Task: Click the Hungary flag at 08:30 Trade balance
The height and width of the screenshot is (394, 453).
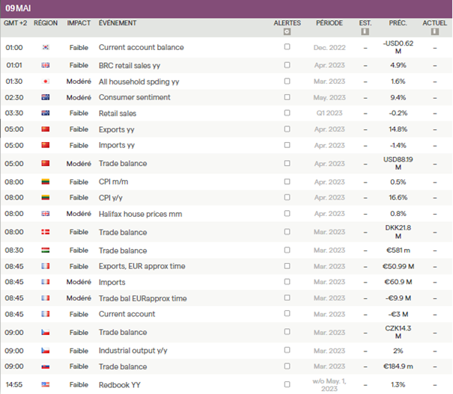Action: (46, 250)
